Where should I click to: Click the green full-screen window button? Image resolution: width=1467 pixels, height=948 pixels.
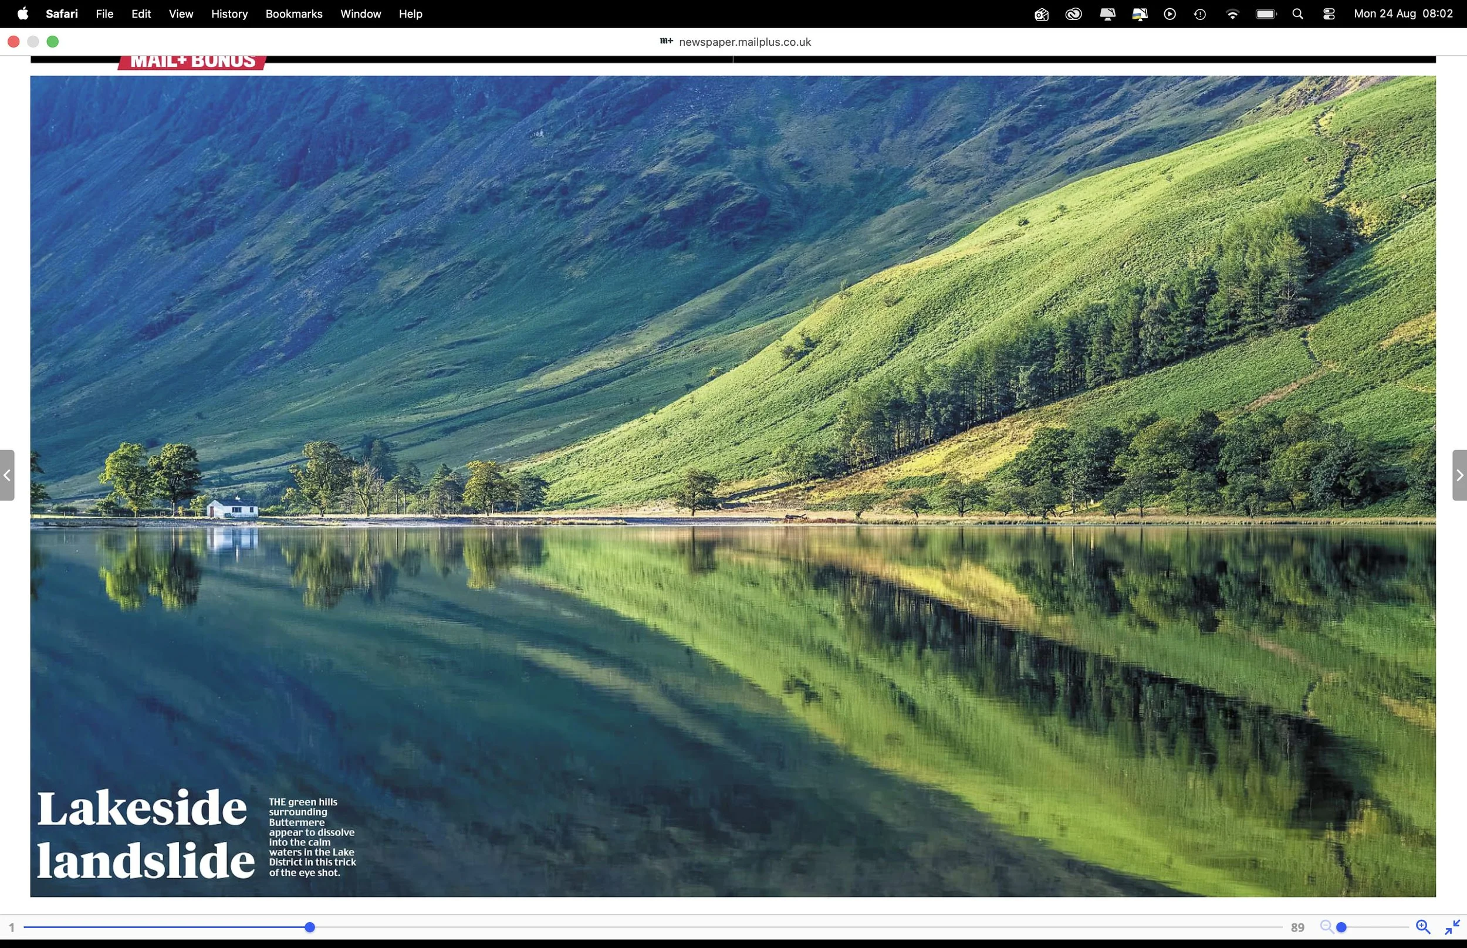[53, 41]
